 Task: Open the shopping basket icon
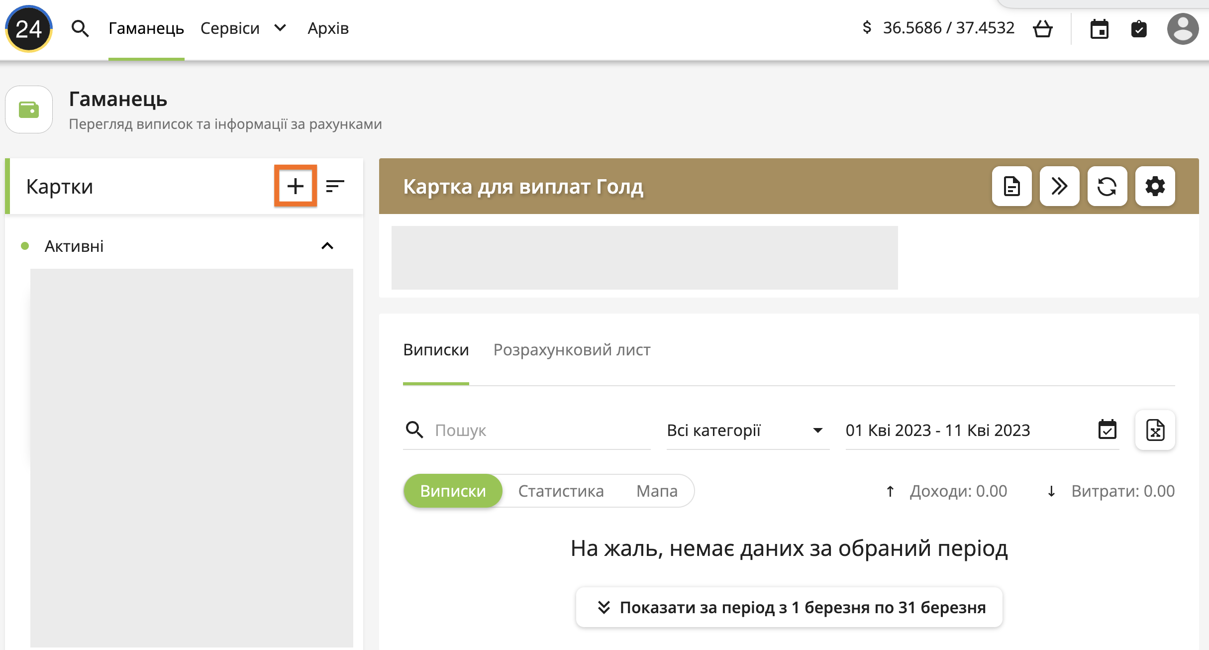click(x=1042, y=28)
